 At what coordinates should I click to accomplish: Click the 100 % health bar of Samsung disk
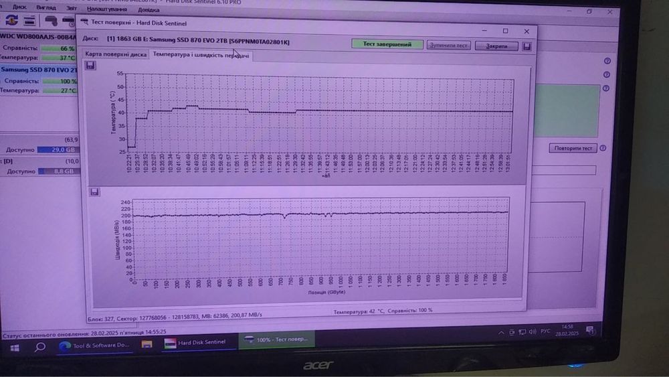(x=60, y=81)
